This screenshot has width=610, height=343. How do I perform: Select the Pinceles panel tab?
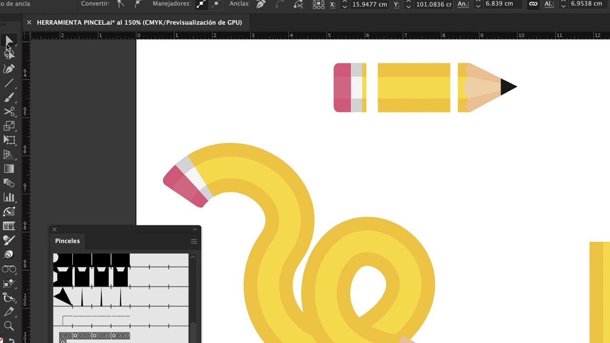[67, 241]
